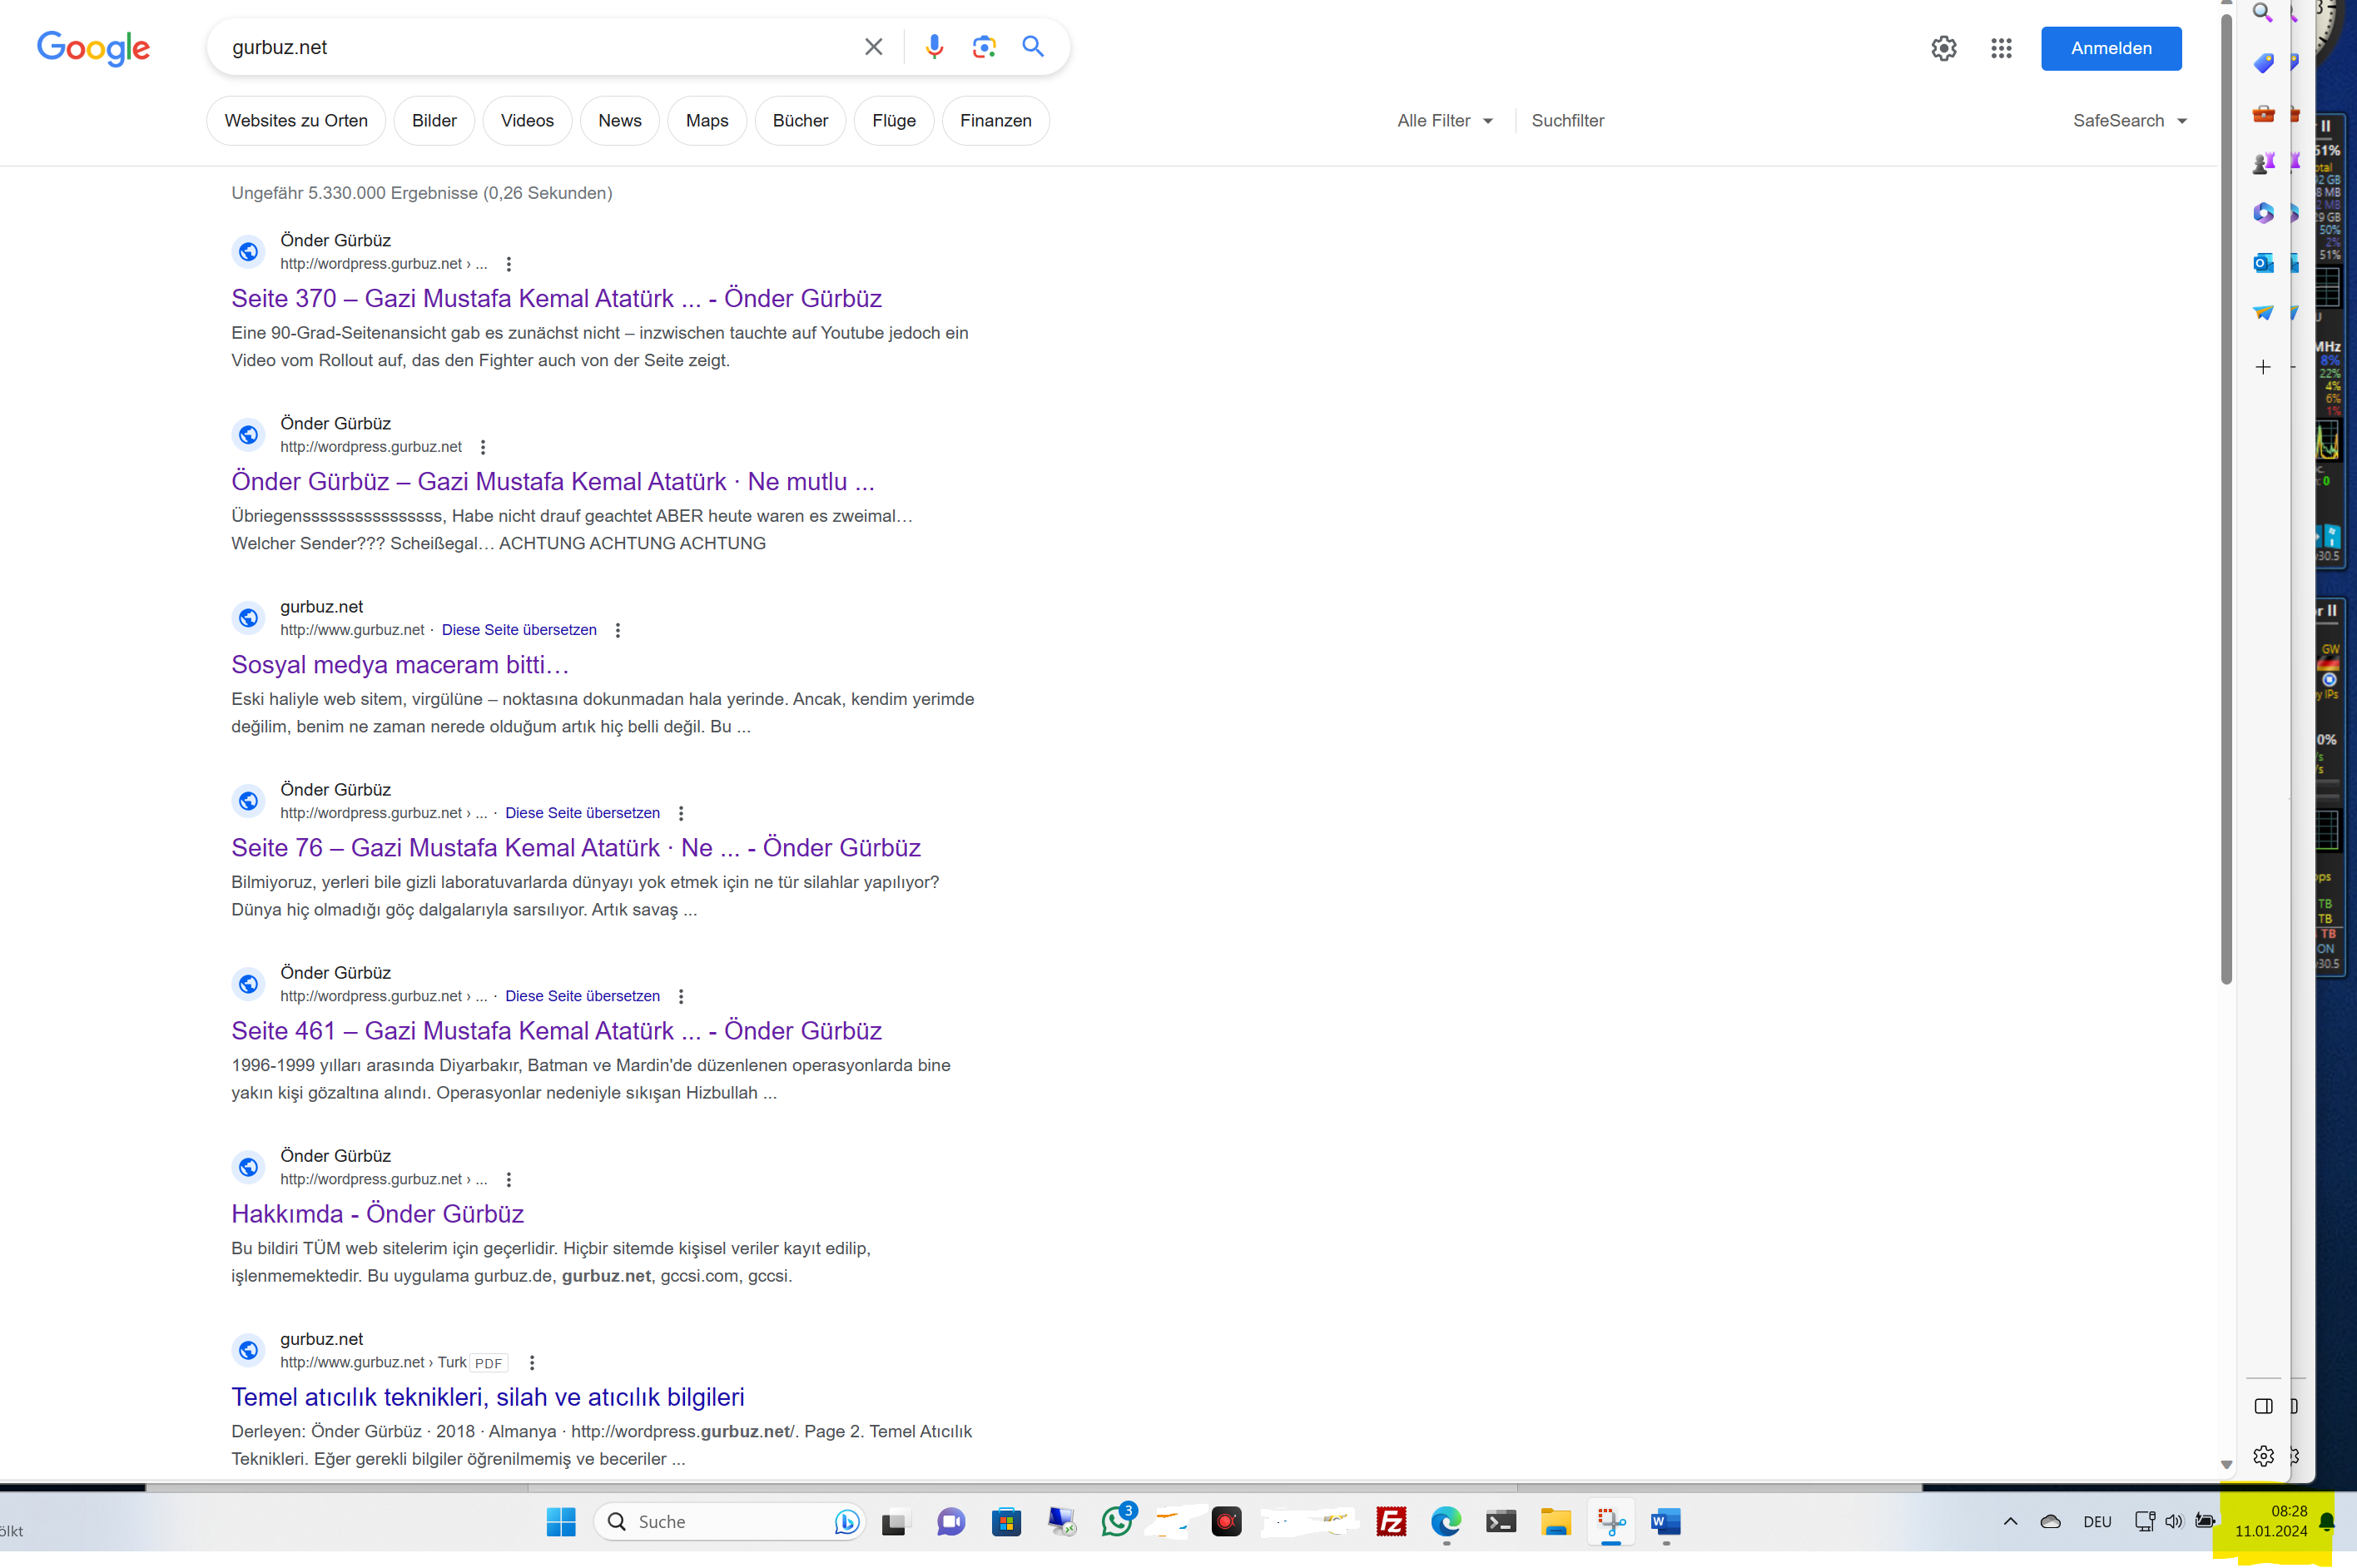Translate the Sosyal medya result page
2357x1568 pixels.
click(x=519, y=630)
